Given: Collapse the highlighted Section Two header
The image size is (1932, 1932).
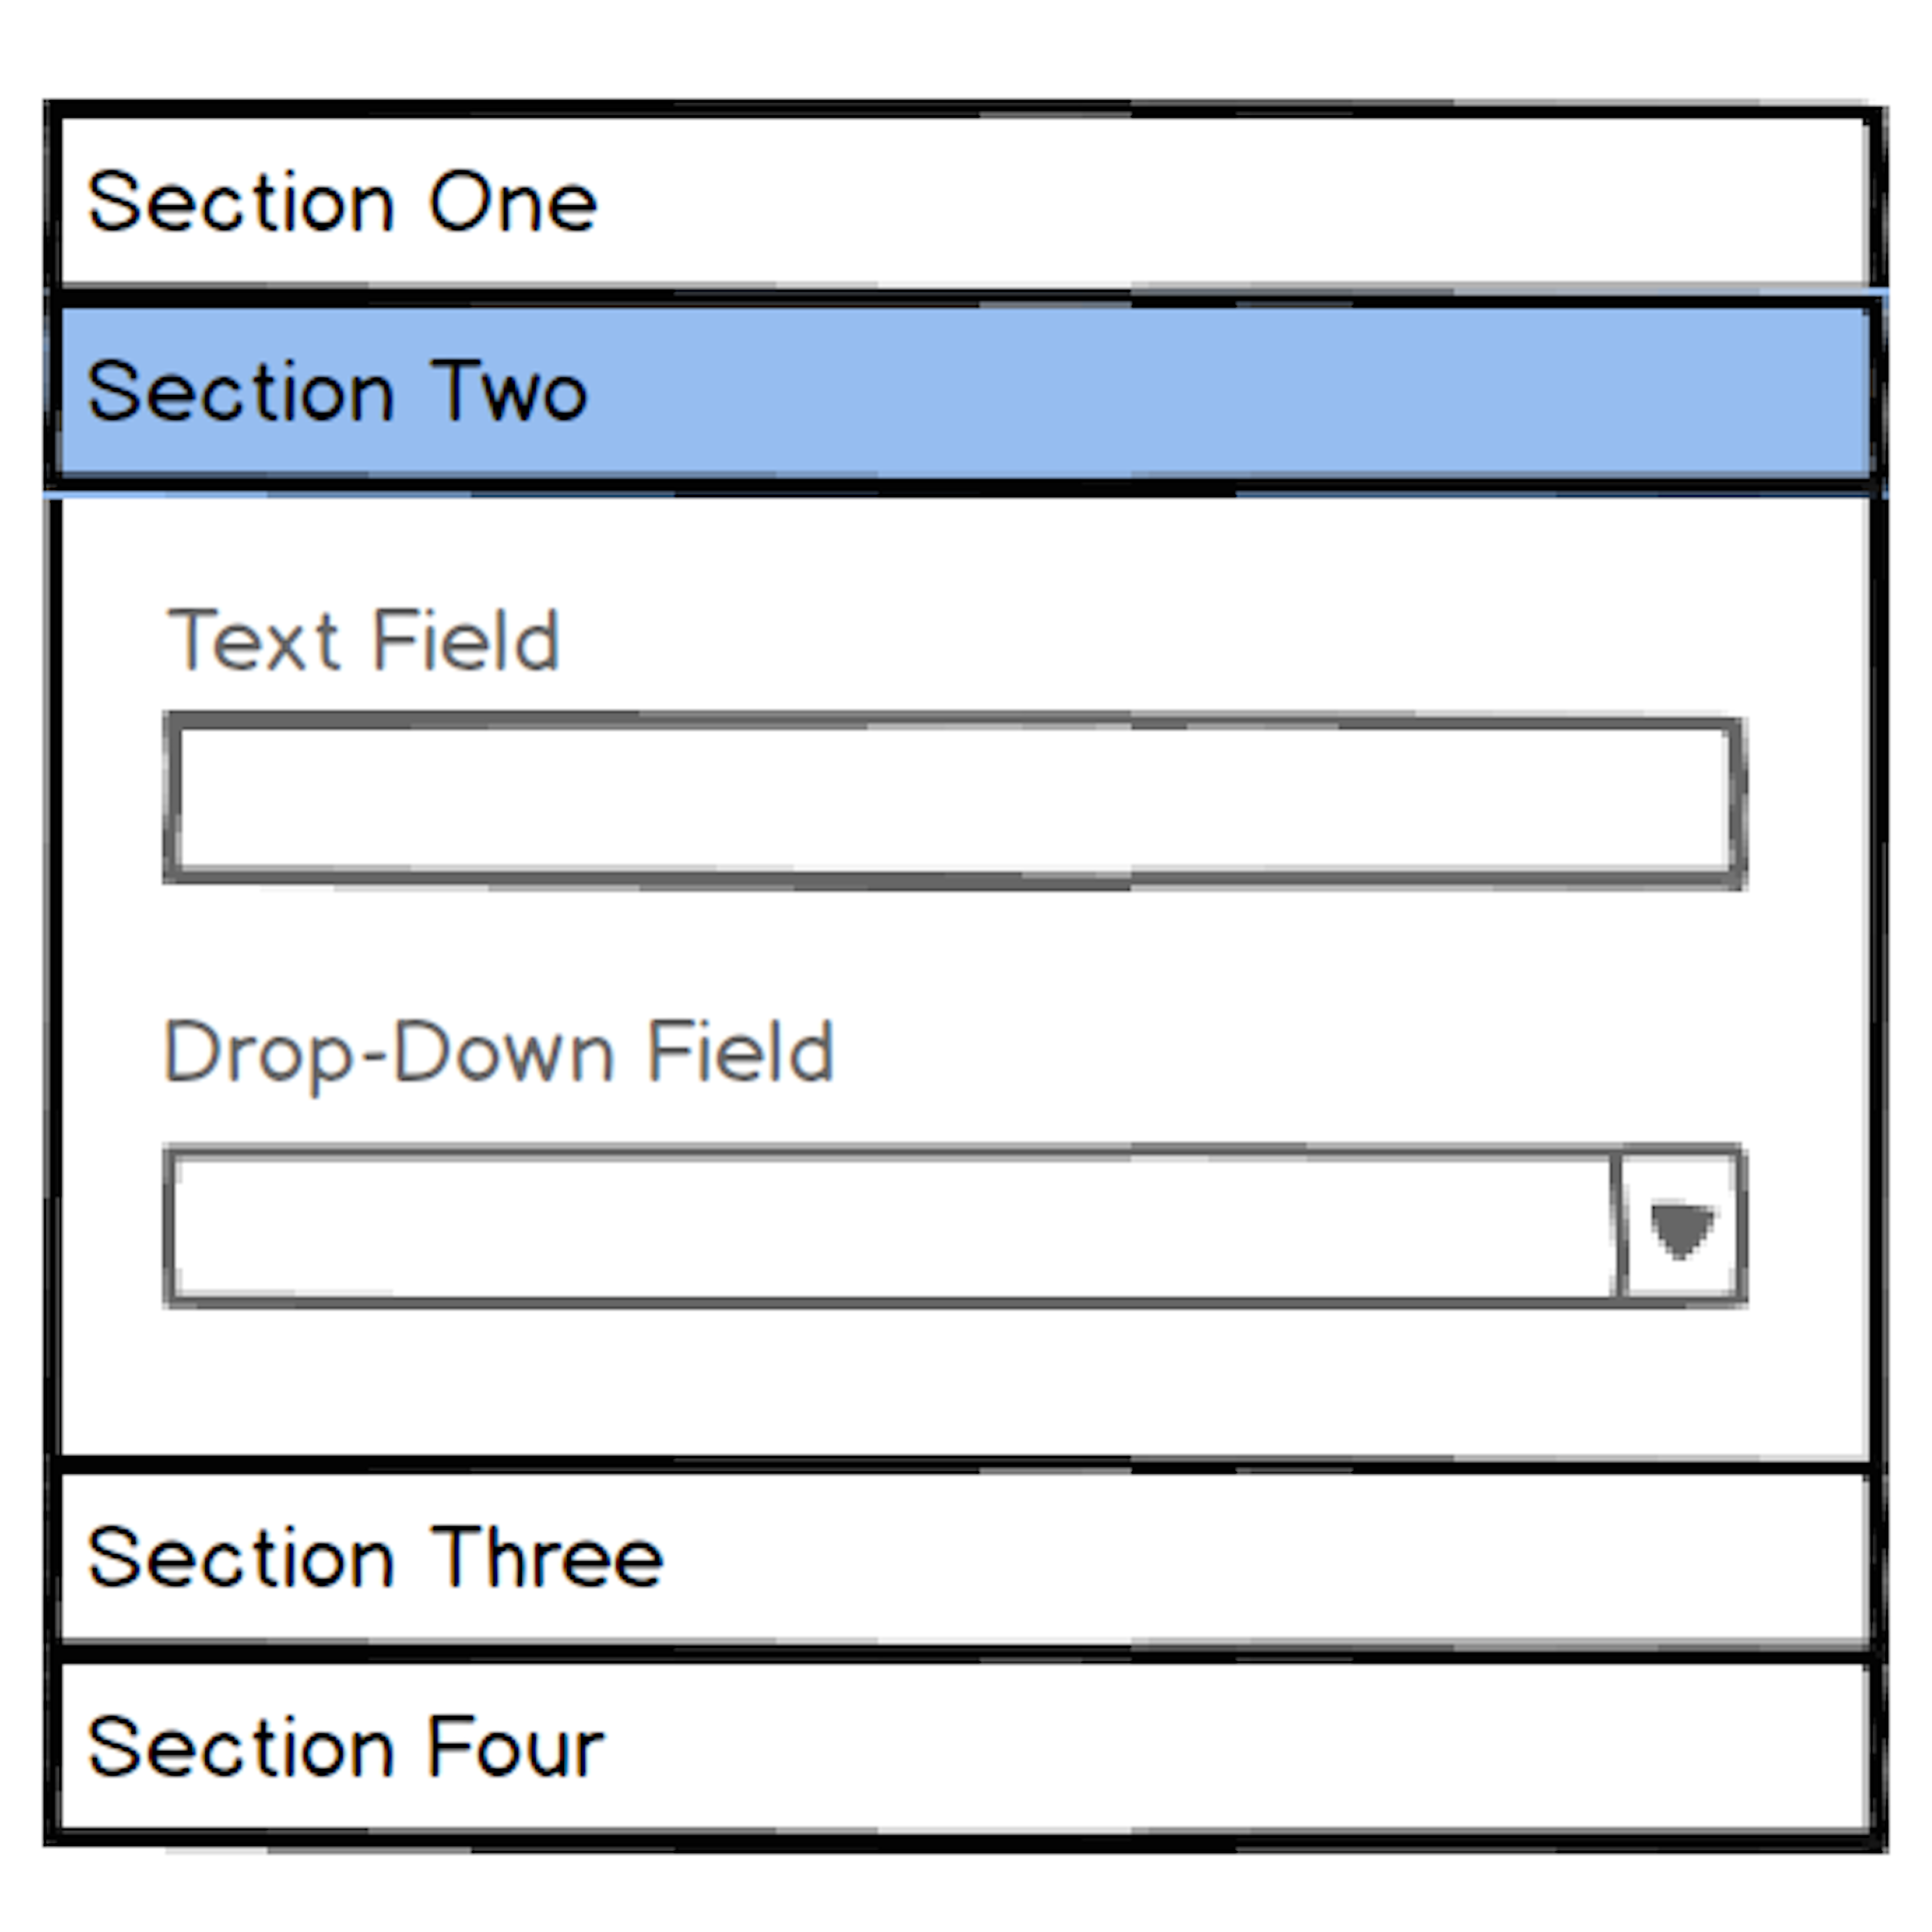Looking at the screenshot, I should pyautogui.click(x=965, y=391).
